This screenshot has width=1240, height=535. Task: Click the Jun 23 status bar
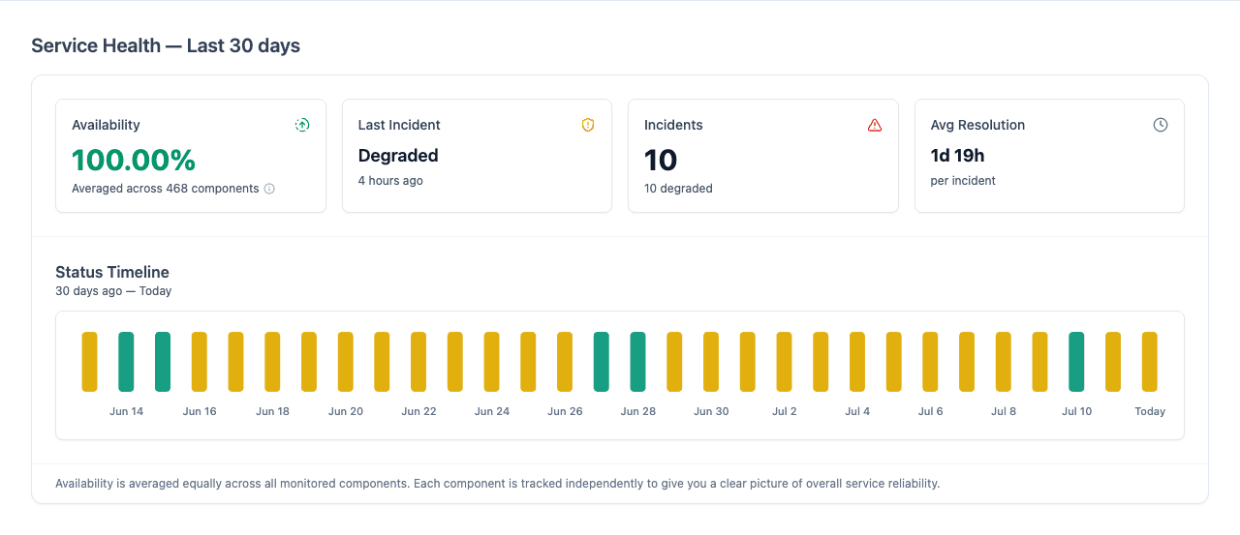click(x=455, y=362)
